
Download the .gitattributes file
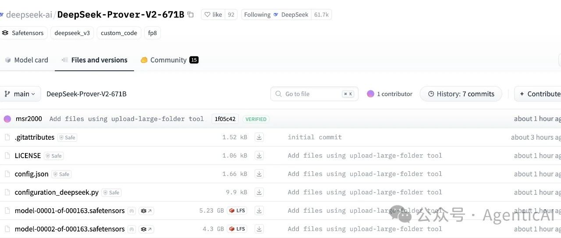click(x=259, y=137)
